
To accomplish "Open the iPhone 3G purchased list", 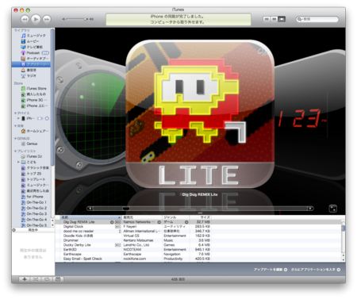I will (x=34, y=100).
